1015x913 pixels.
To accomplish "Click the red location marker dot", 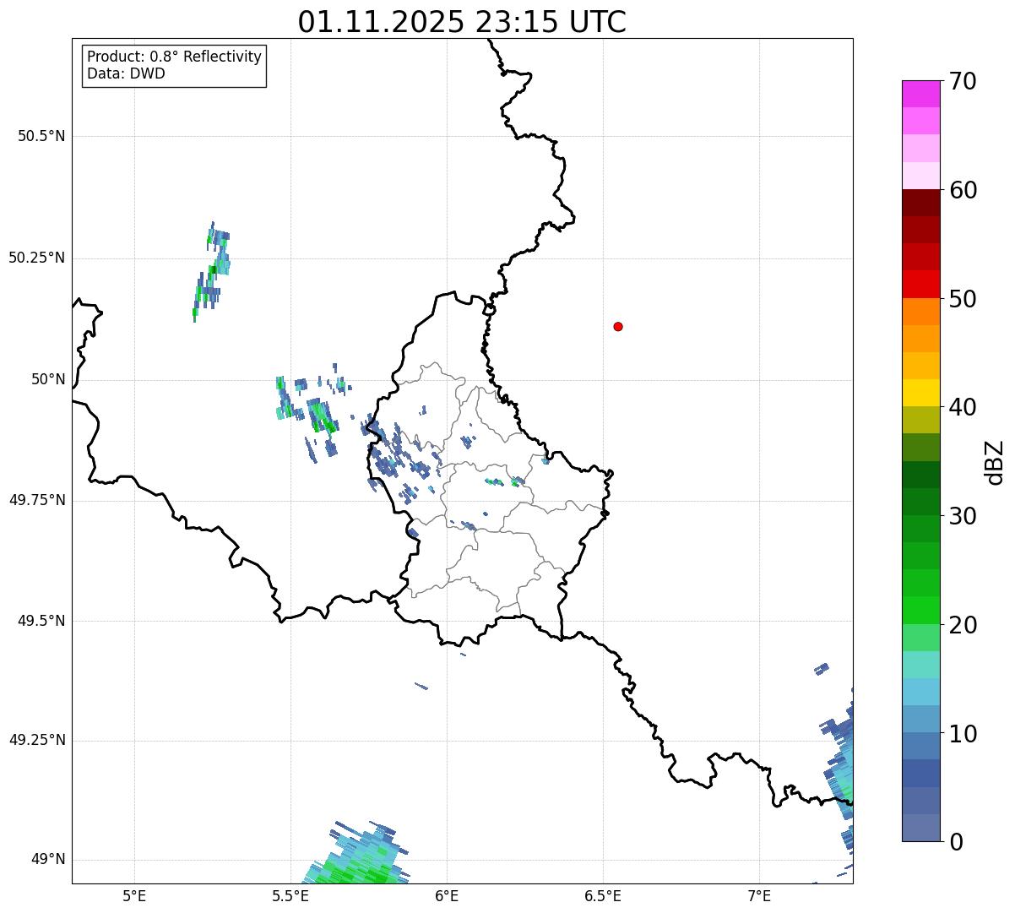I will click(x=618, y=326).
